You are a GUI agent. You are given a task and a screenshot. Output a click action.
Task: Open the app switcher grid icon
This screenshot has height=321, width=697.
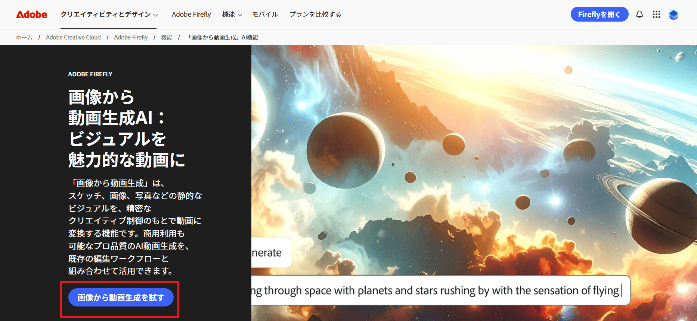(x=656, y=15)
